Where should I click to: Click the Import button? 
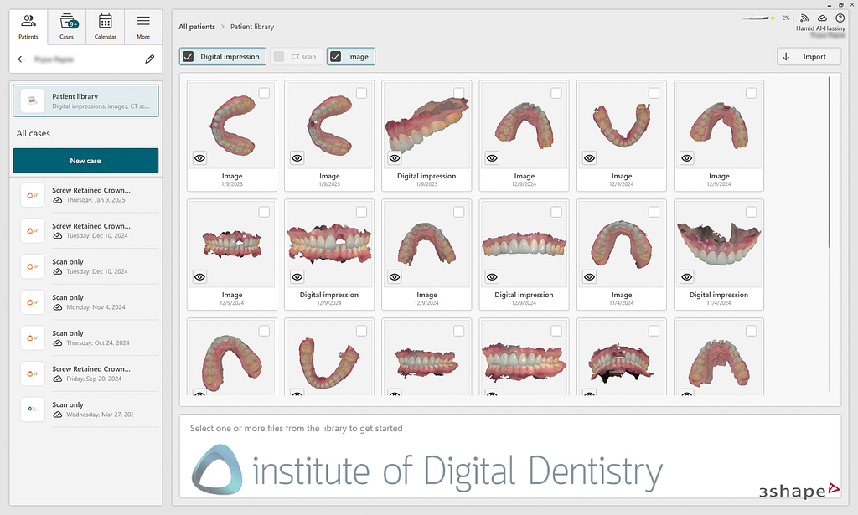point(808,56)
